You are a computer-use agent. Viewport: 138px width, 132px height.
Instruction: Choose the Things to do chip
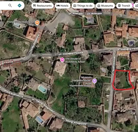(x=83, y=6)
